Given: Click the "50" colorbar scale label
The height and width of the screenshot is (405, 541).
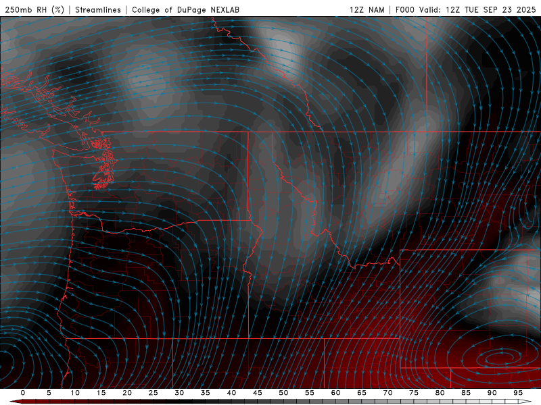Looking at the screenshot, I should point(283,393).
